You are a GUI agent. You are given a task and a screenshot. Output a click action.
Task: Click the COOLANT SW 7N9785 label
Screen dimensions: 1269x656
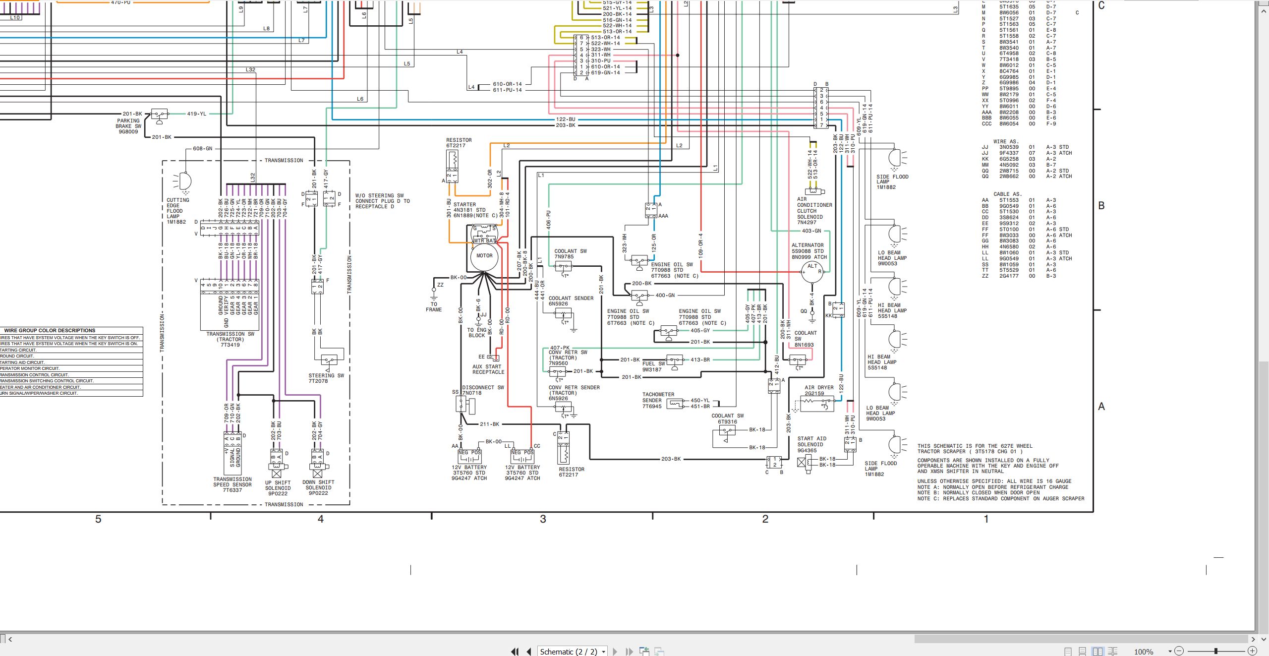[x=570, y=254]
